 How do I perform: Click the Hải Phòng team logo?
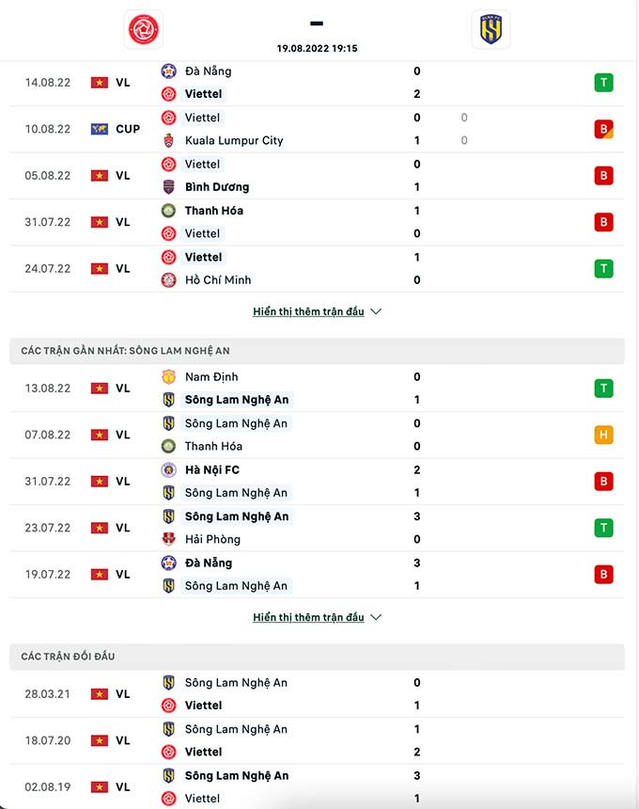(x=169, y=540)
